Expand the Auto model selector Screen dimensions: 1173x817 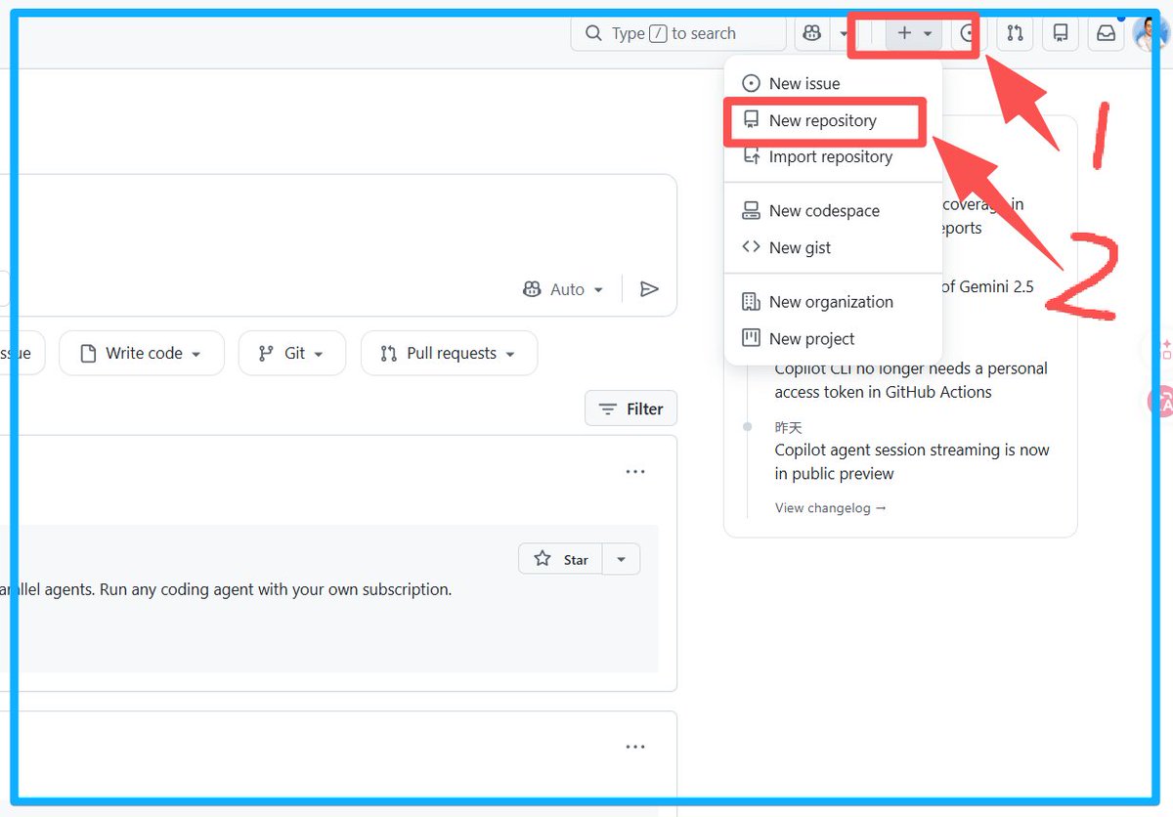(x=563, y=289)
